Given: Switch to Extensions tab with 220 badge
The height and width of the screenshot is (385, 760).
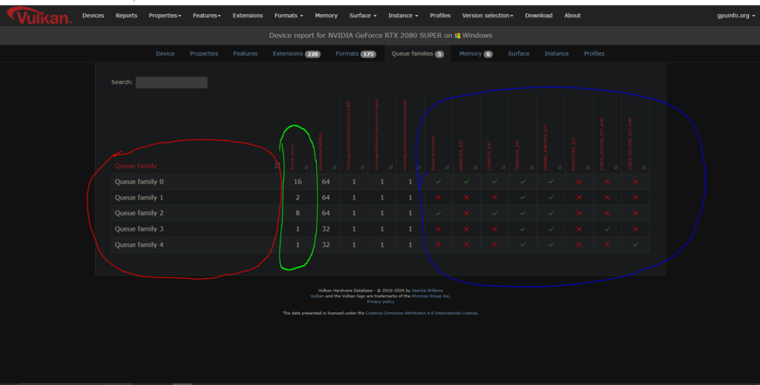Looking at the screenshot, I should (x=297, y=53).
